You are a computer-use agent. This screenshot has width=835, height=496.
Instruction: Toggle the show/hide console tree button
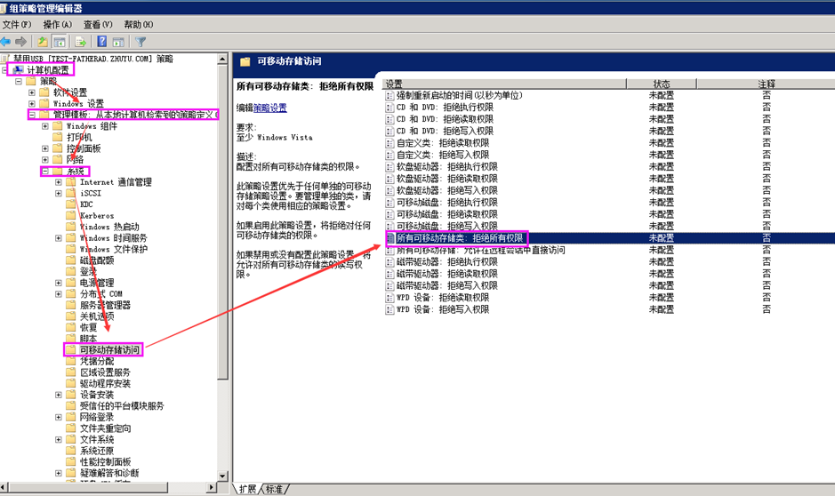pyautogui.click(x=60, y=42)
